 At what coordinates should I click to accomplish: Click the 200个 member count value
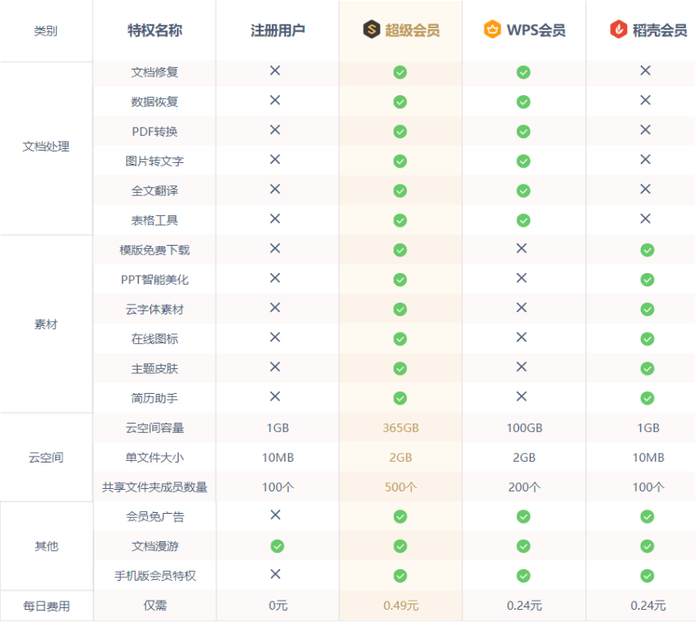(x=524, y=487)
